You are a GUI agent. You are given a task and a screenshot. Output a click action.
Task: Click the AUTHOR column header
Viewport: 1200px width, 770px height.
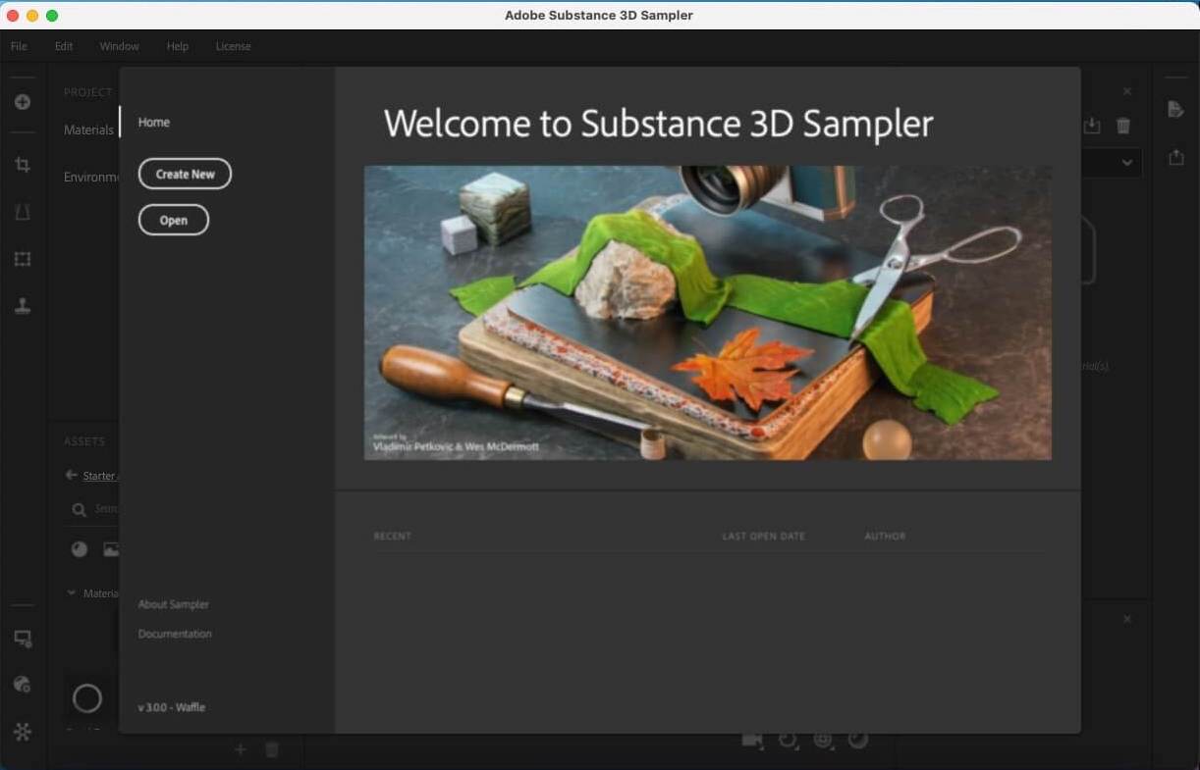point(885,536)
